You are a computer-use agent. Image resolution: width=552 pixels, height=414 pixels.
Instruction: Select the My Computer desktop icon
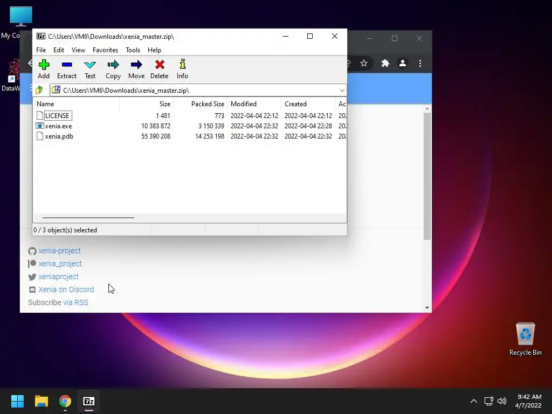[20, 16]
